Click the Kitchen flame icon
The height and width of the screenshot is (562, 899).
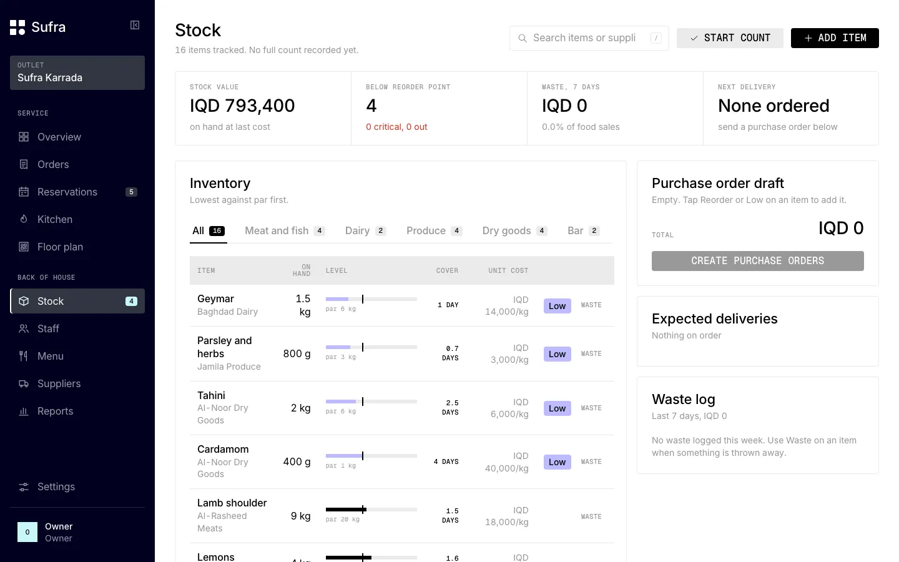(x=24, y=219)
